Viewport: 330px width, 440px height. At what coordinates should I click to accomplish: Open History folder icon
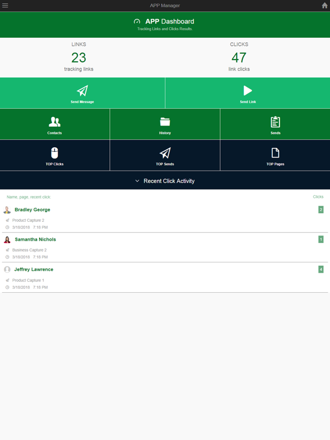click(x=165, y=122)
